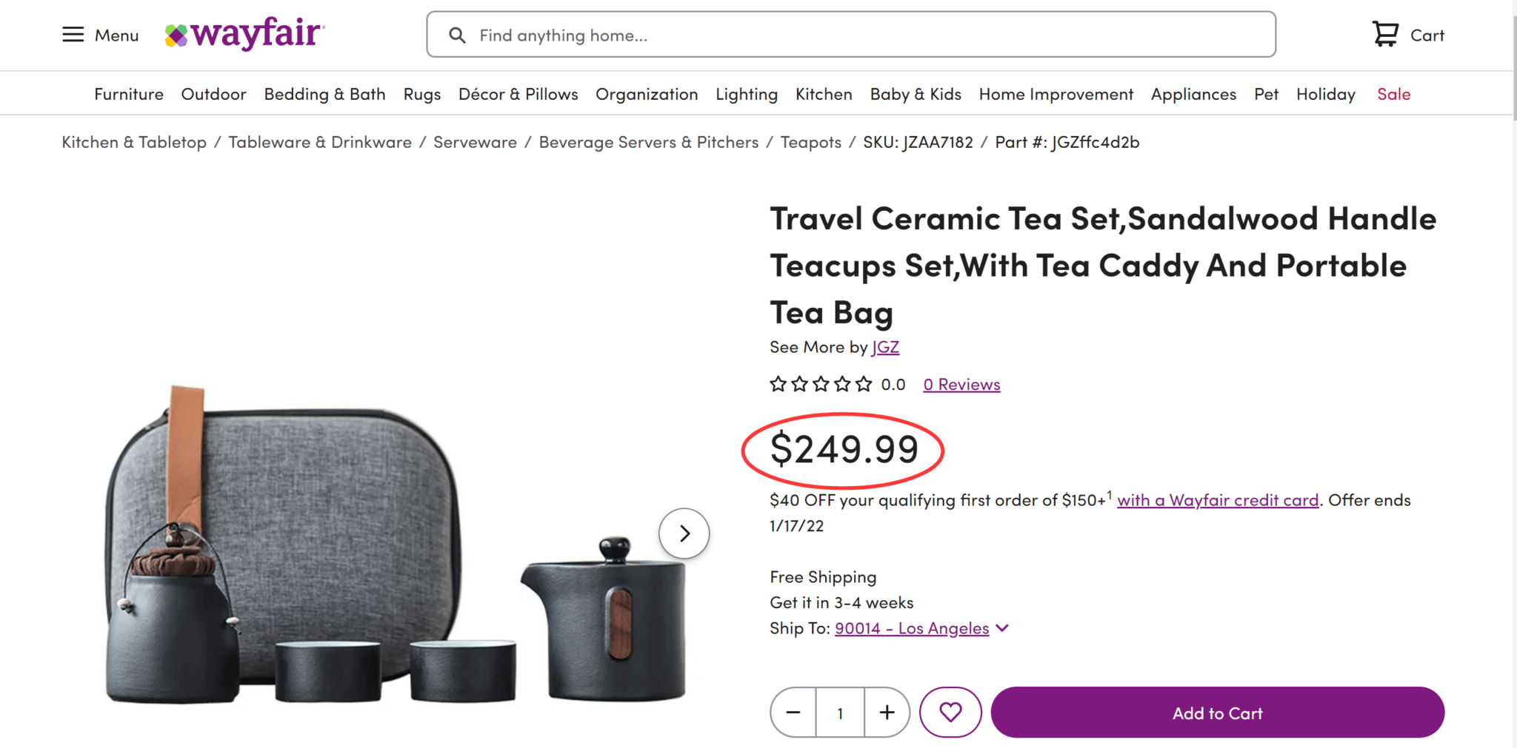Open the Sale category menu
Screen dimensions: 1517x748
pyautogui.click(x=1393, y=94)
